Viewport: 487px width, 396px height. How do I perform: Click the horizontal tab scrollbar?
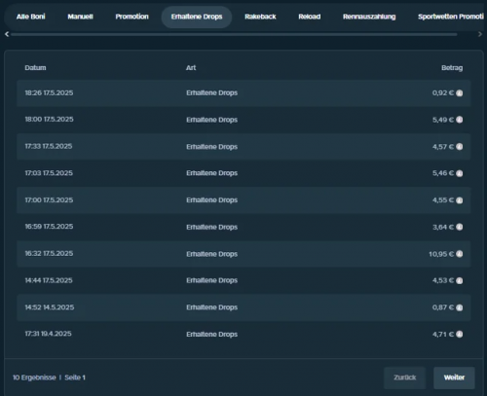(x=234, y=34)
